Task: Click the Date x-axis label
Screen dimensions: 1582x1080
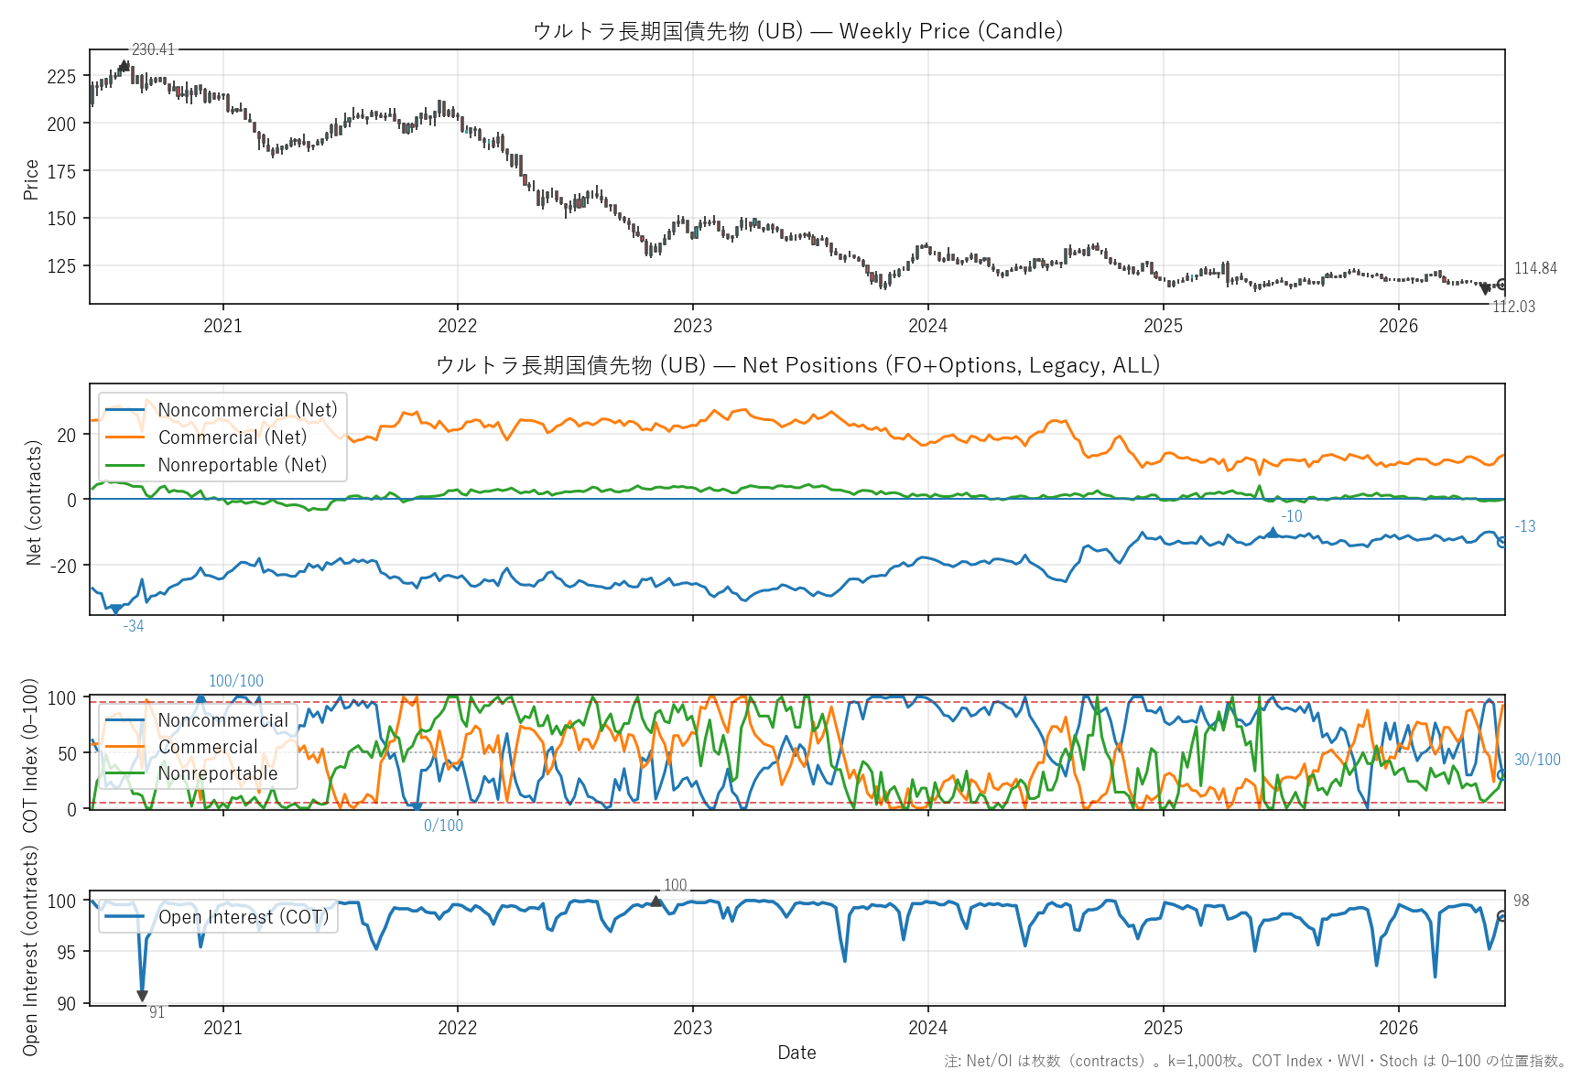Action: tap(796, 1053)
